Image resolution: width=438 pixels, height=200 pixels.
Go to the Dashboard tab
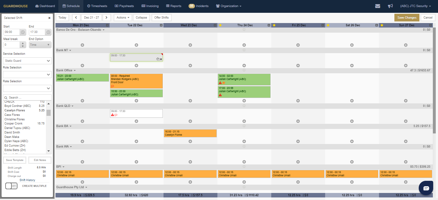tap(45, 6)
